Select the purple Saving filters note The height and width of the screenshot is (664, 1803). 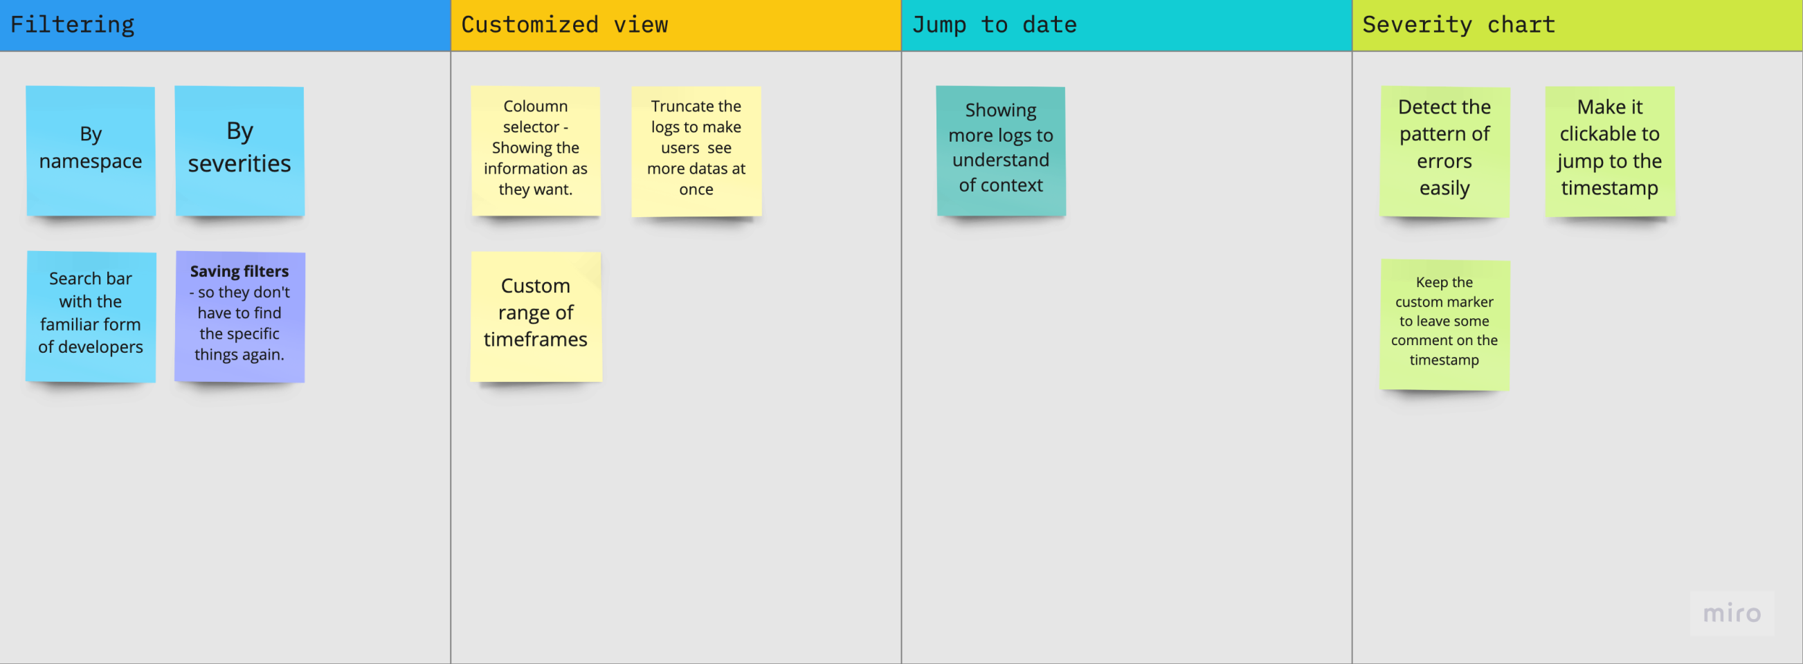239,315
